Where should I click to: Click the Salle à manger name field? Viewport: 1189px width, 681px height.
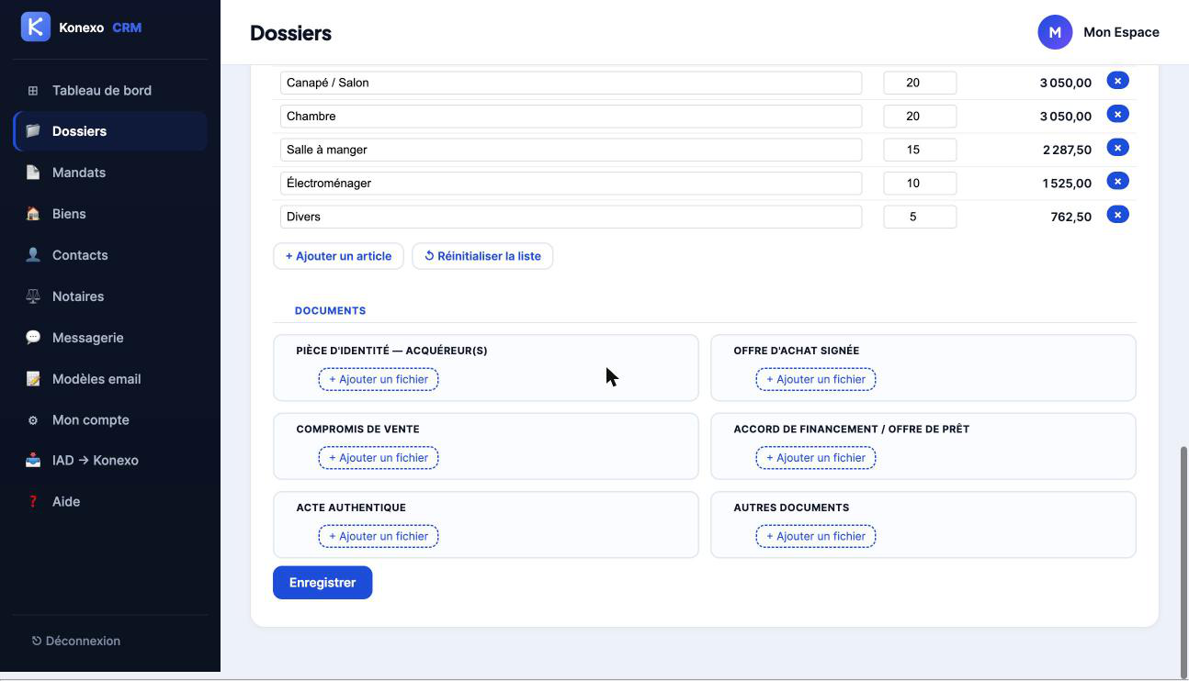tap(571, 150)
